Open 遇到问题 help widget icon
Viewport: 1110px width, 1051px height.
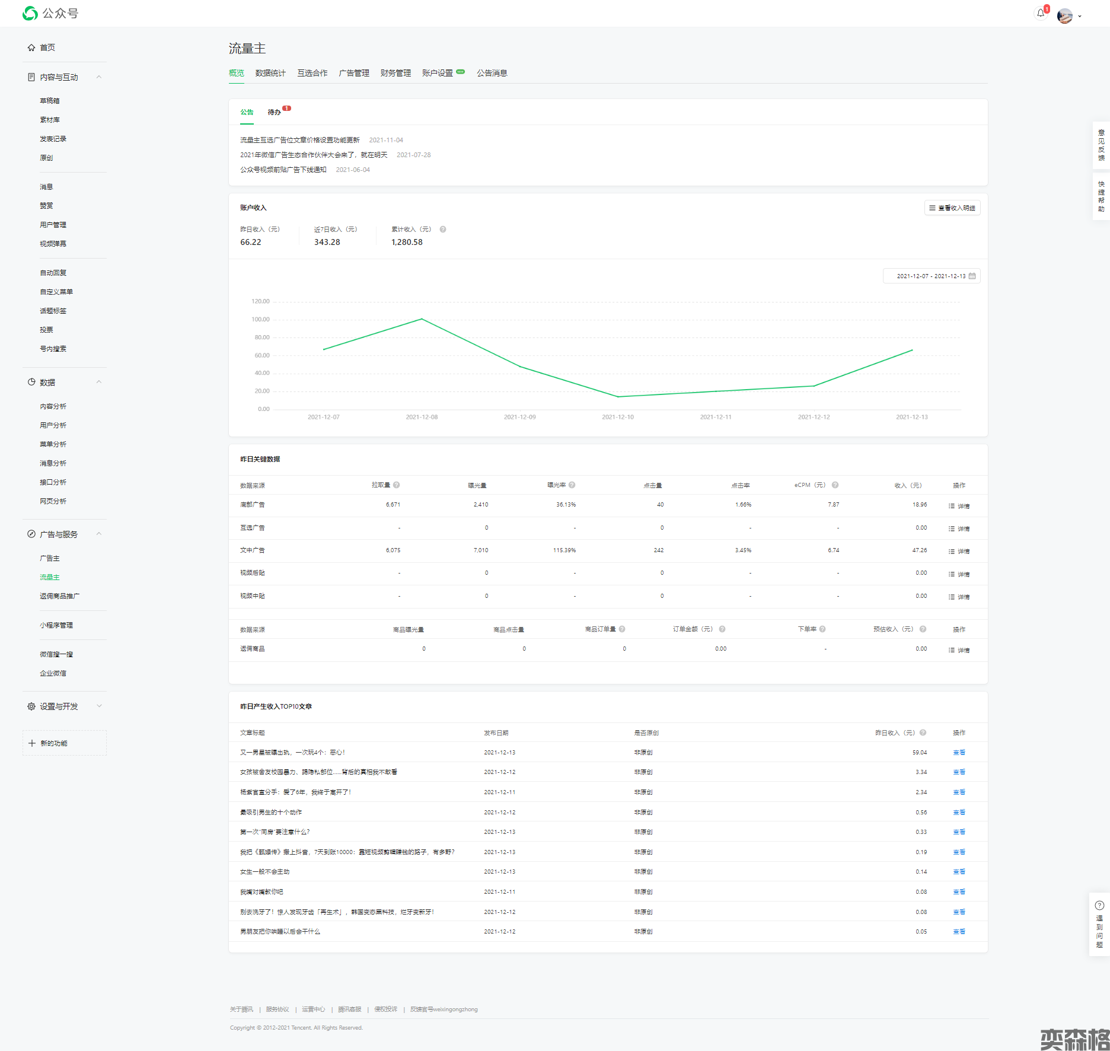coord(1099,906)
